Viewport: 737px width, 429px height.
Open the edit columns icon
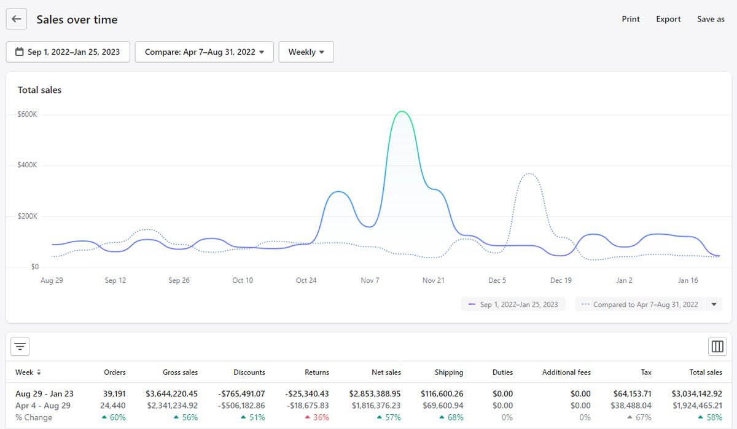pos(717,347)
